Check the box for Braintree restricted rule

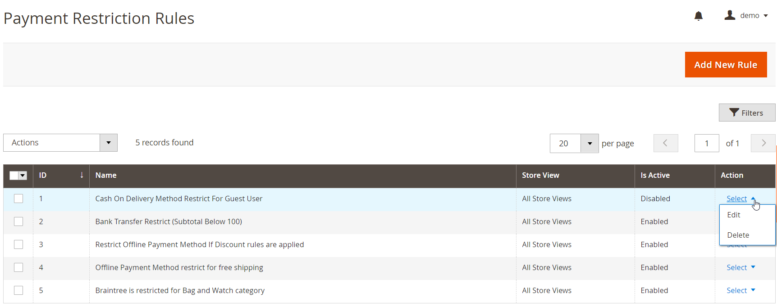pos(18,290)
